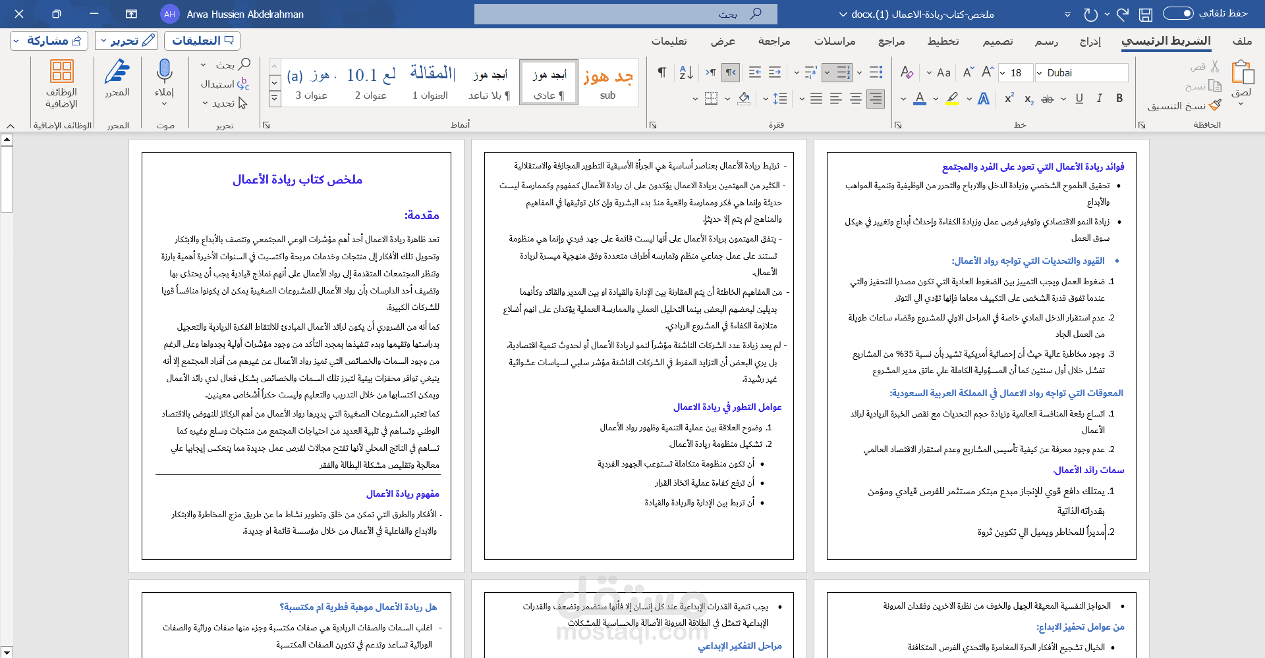Apply bullet list formatting
Viewport: 1265px width, 658px height.
(876, 72)
